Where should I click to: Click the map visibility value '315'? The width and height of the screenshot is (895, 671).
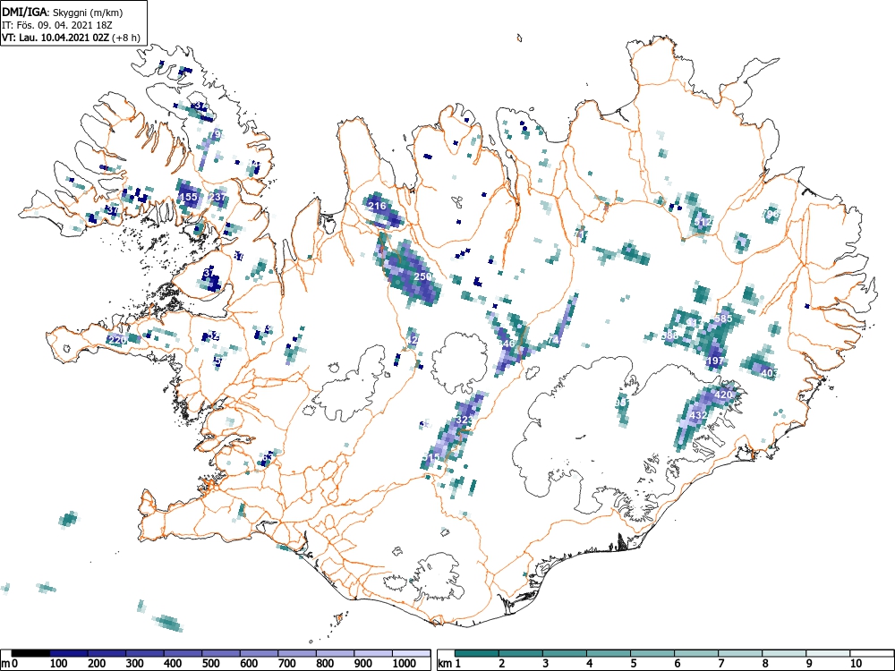click(x=432, y=457)
